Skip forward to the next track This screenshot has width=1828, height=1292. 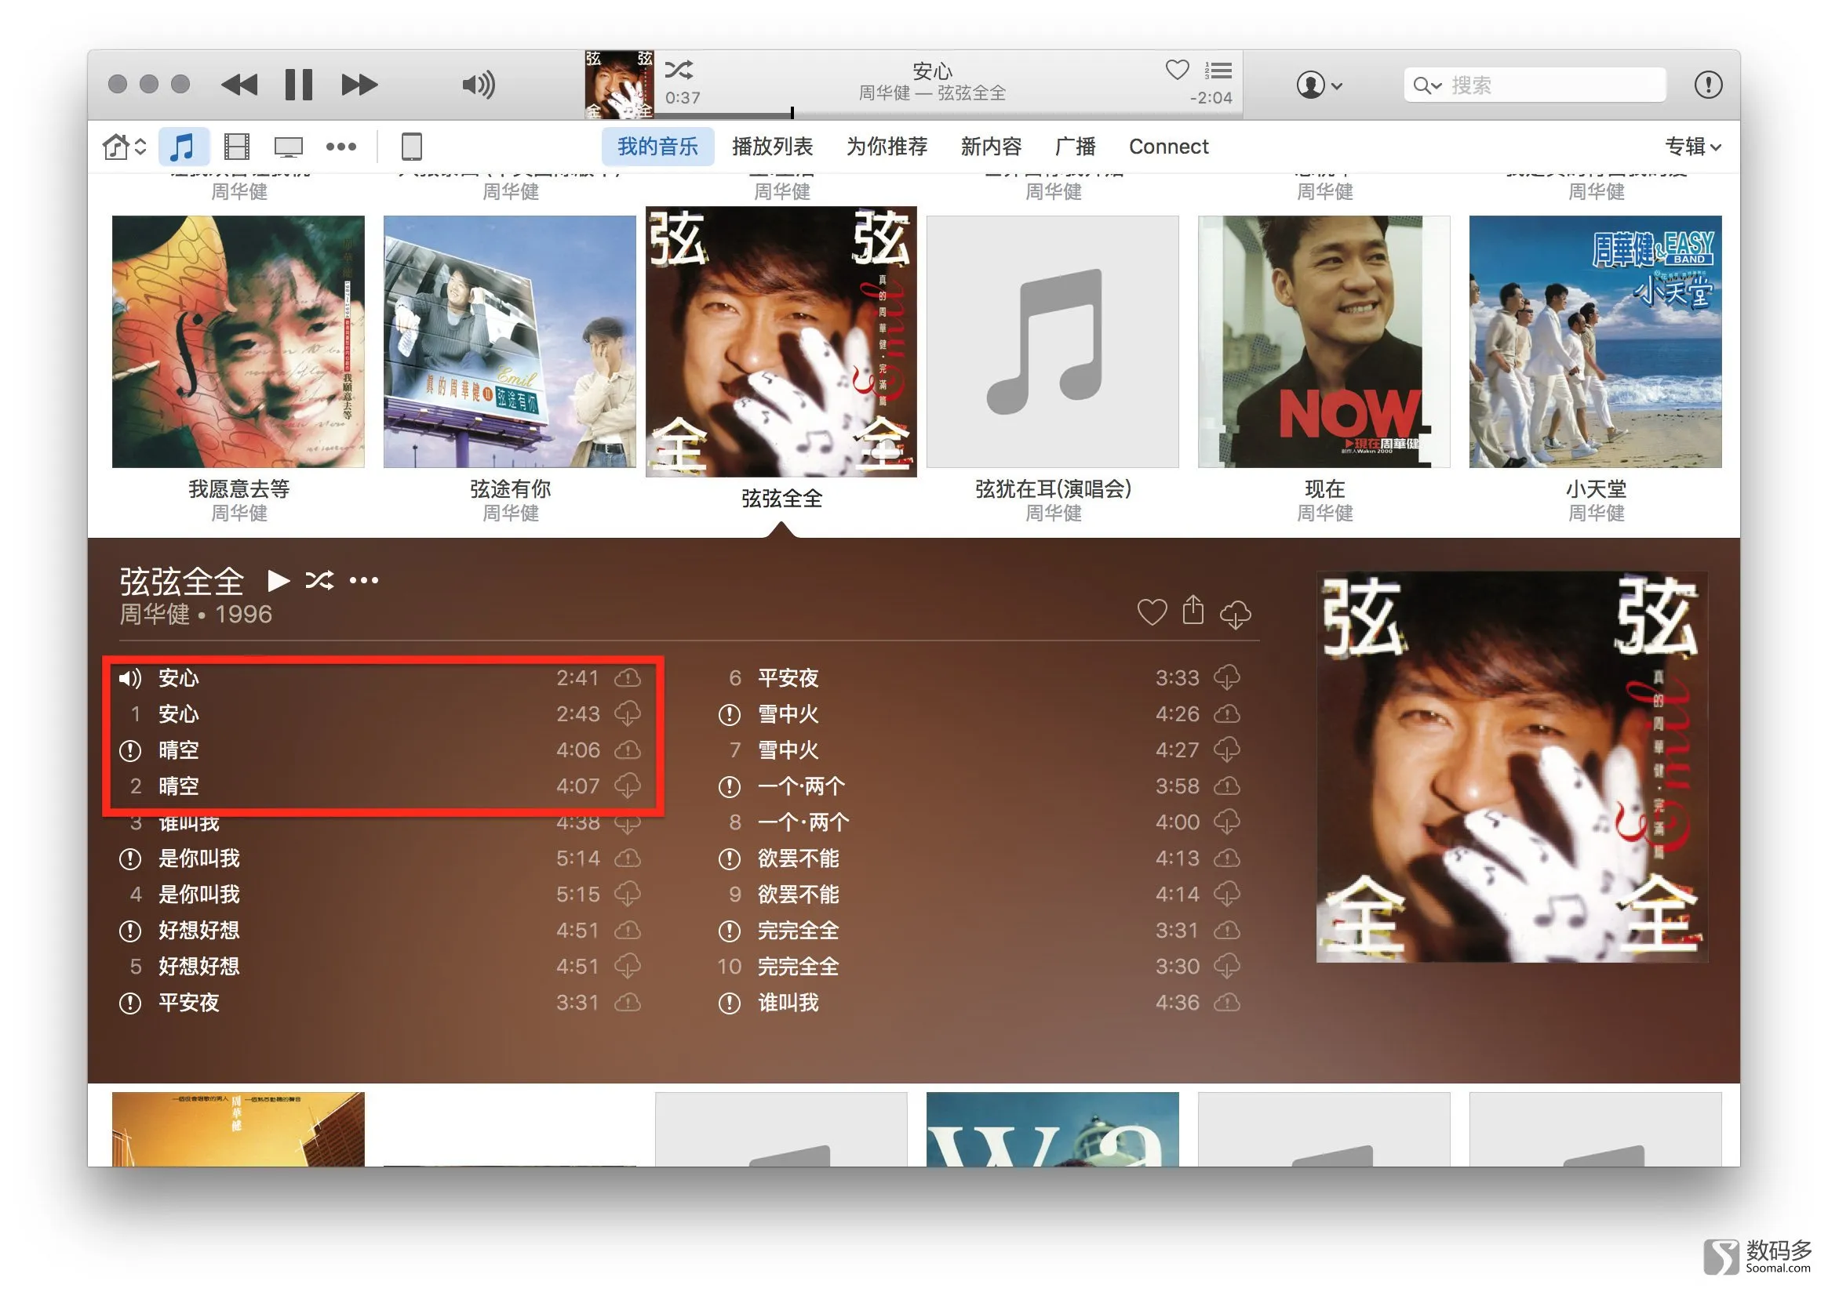359,85
